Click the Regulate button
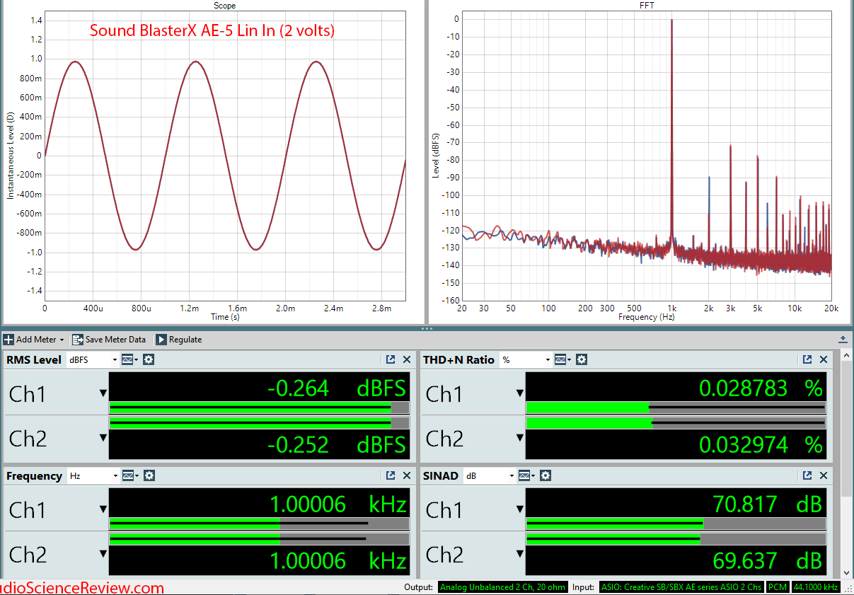Viewport: 854px width, 595px height. [x=178, y=340]
